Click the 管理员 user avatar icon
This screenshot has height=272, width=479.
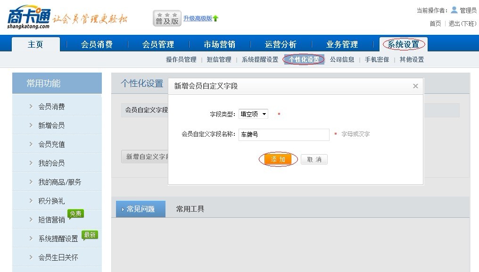click(454, 10)
